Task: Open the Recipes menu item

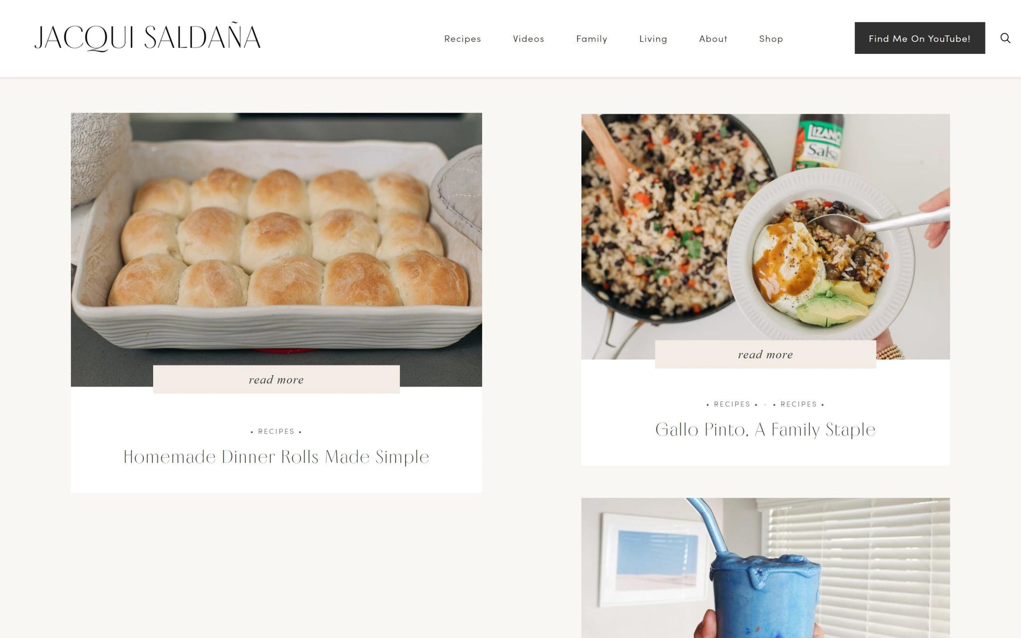Action: pyautogui.click(x=462, y=39)
